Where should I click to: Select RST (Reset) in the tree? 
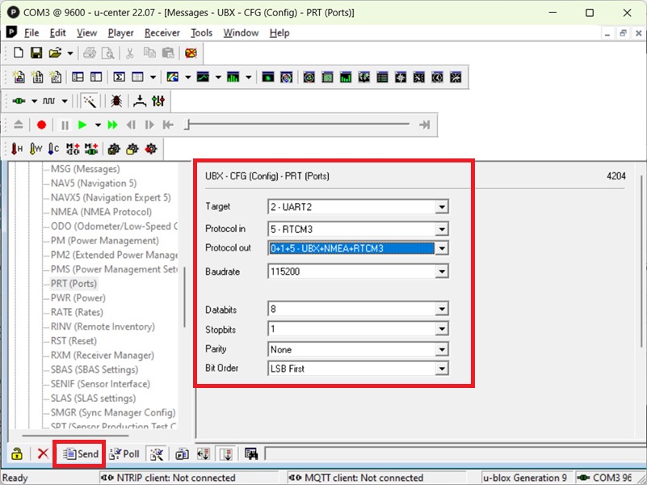coord(74,341)
